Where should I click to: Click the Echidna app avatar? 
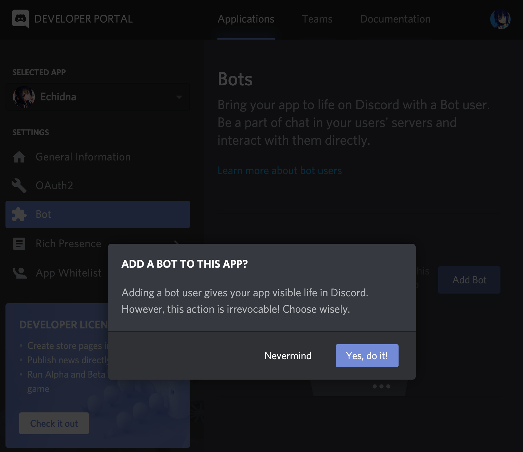click(24, 97)
